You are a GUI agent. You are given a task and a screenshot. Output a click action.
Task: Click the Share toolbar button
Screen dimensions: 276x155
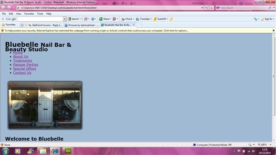pos(104,19)
